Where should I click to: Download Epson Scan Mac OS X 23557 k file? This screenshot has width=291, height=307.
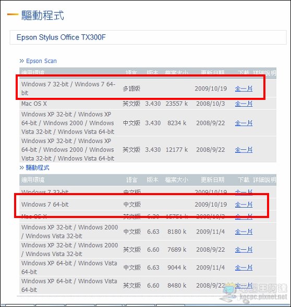[x=244, y=104]
